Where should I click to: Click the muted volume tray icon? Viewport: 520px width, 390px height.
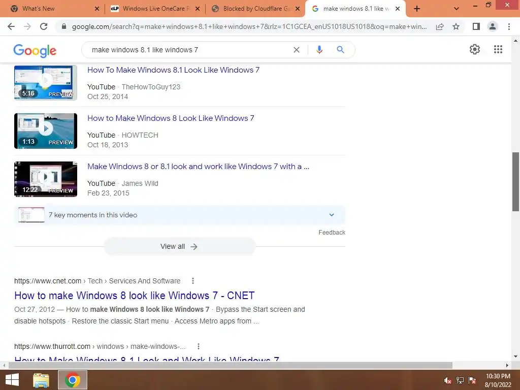[448, 380]
